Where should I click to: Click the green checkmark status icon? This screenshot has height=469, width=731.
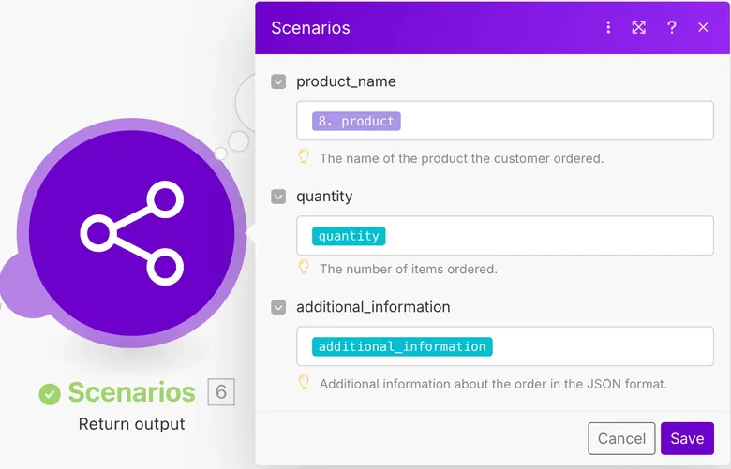point(50,394)
